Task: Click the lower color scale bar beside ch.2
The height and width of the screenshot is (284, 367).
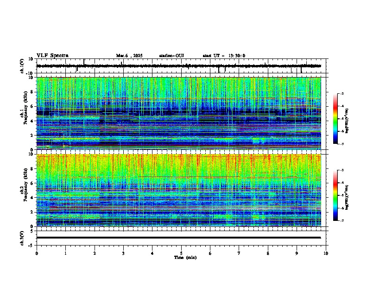Action: coord(335,195)
